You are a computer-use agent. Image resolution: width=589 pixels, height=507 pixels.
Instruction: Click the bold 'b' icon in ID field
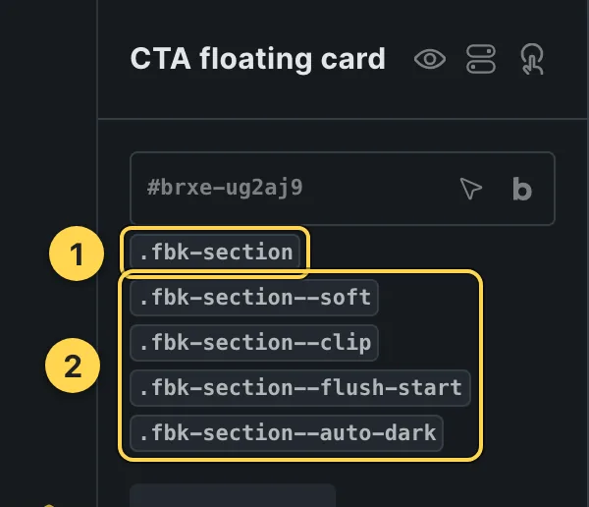click(x=522, y=189)
